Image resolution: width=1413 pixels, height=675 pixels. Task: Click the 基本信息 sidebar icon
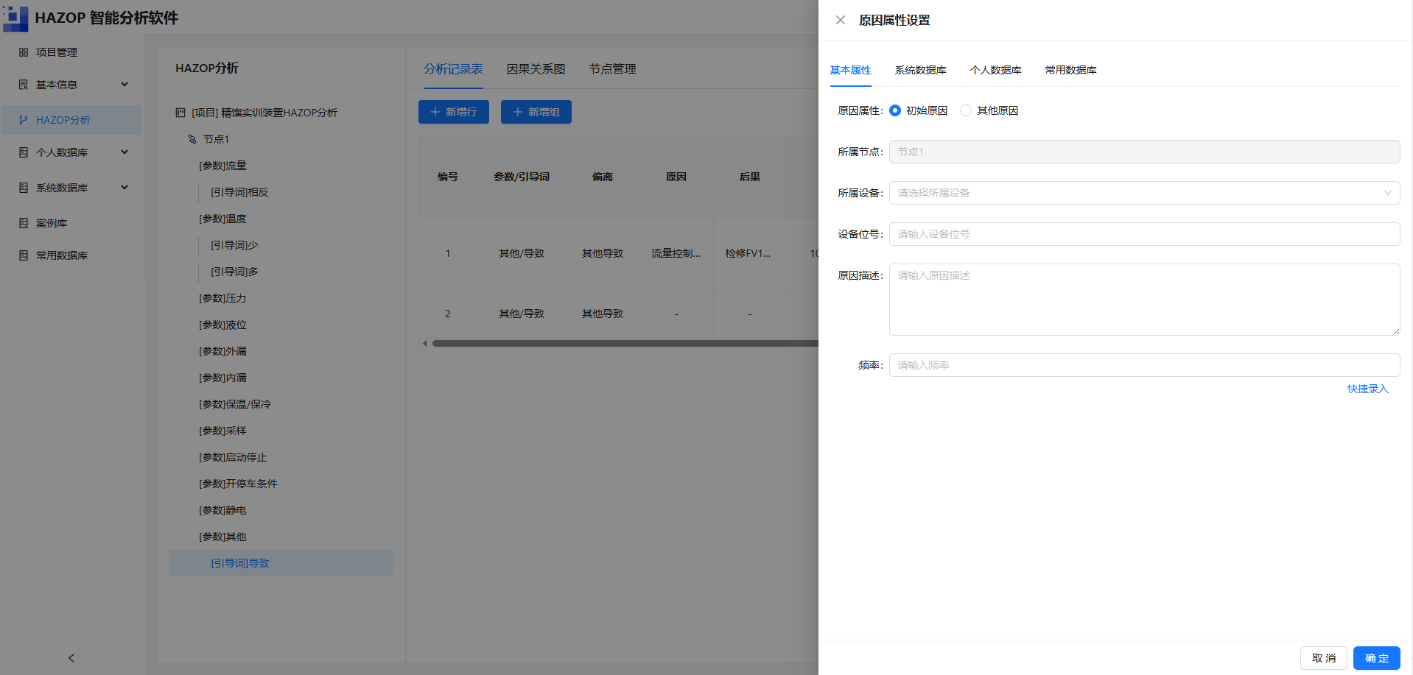[24, 85]
